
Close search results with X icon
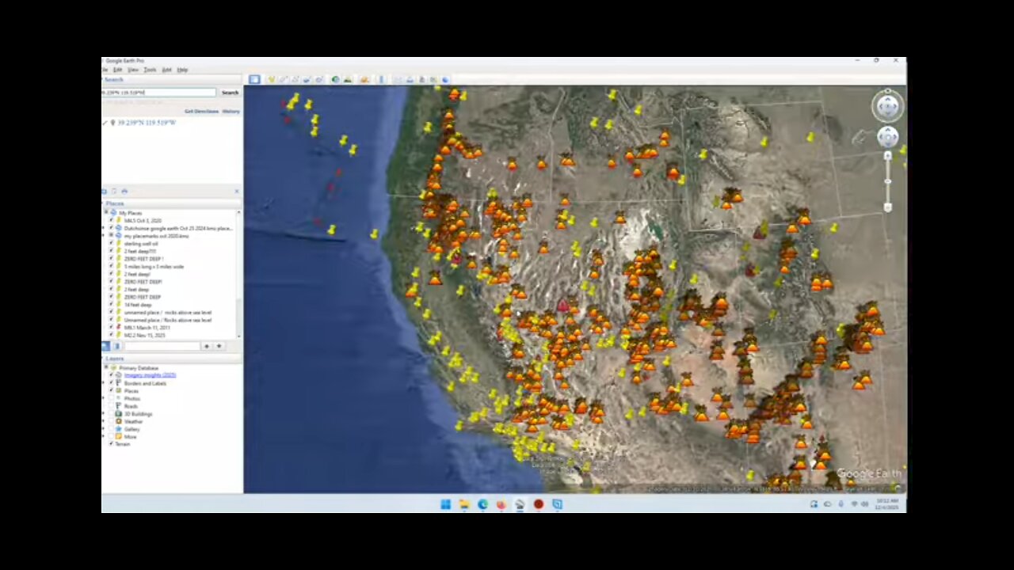point(236,191)
